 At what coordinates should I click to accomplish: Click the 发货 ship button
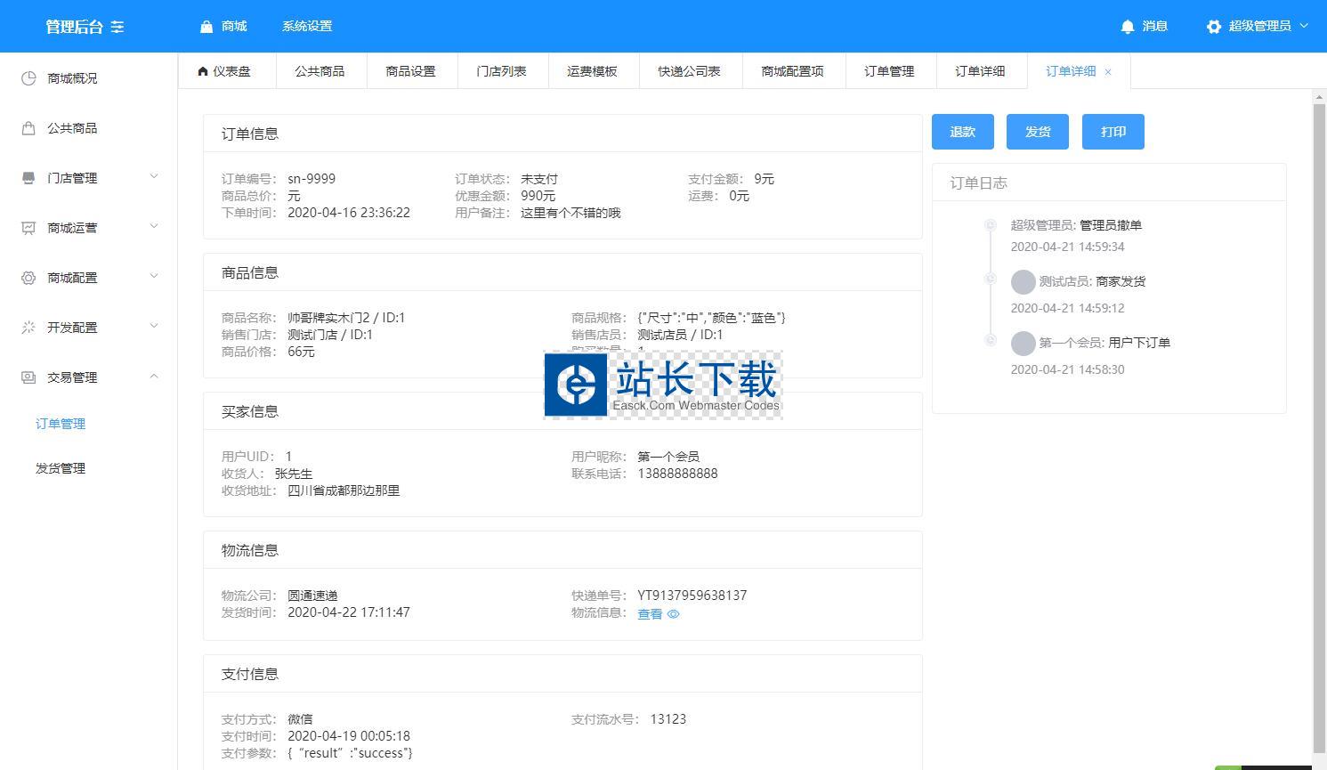(1038, 132)
